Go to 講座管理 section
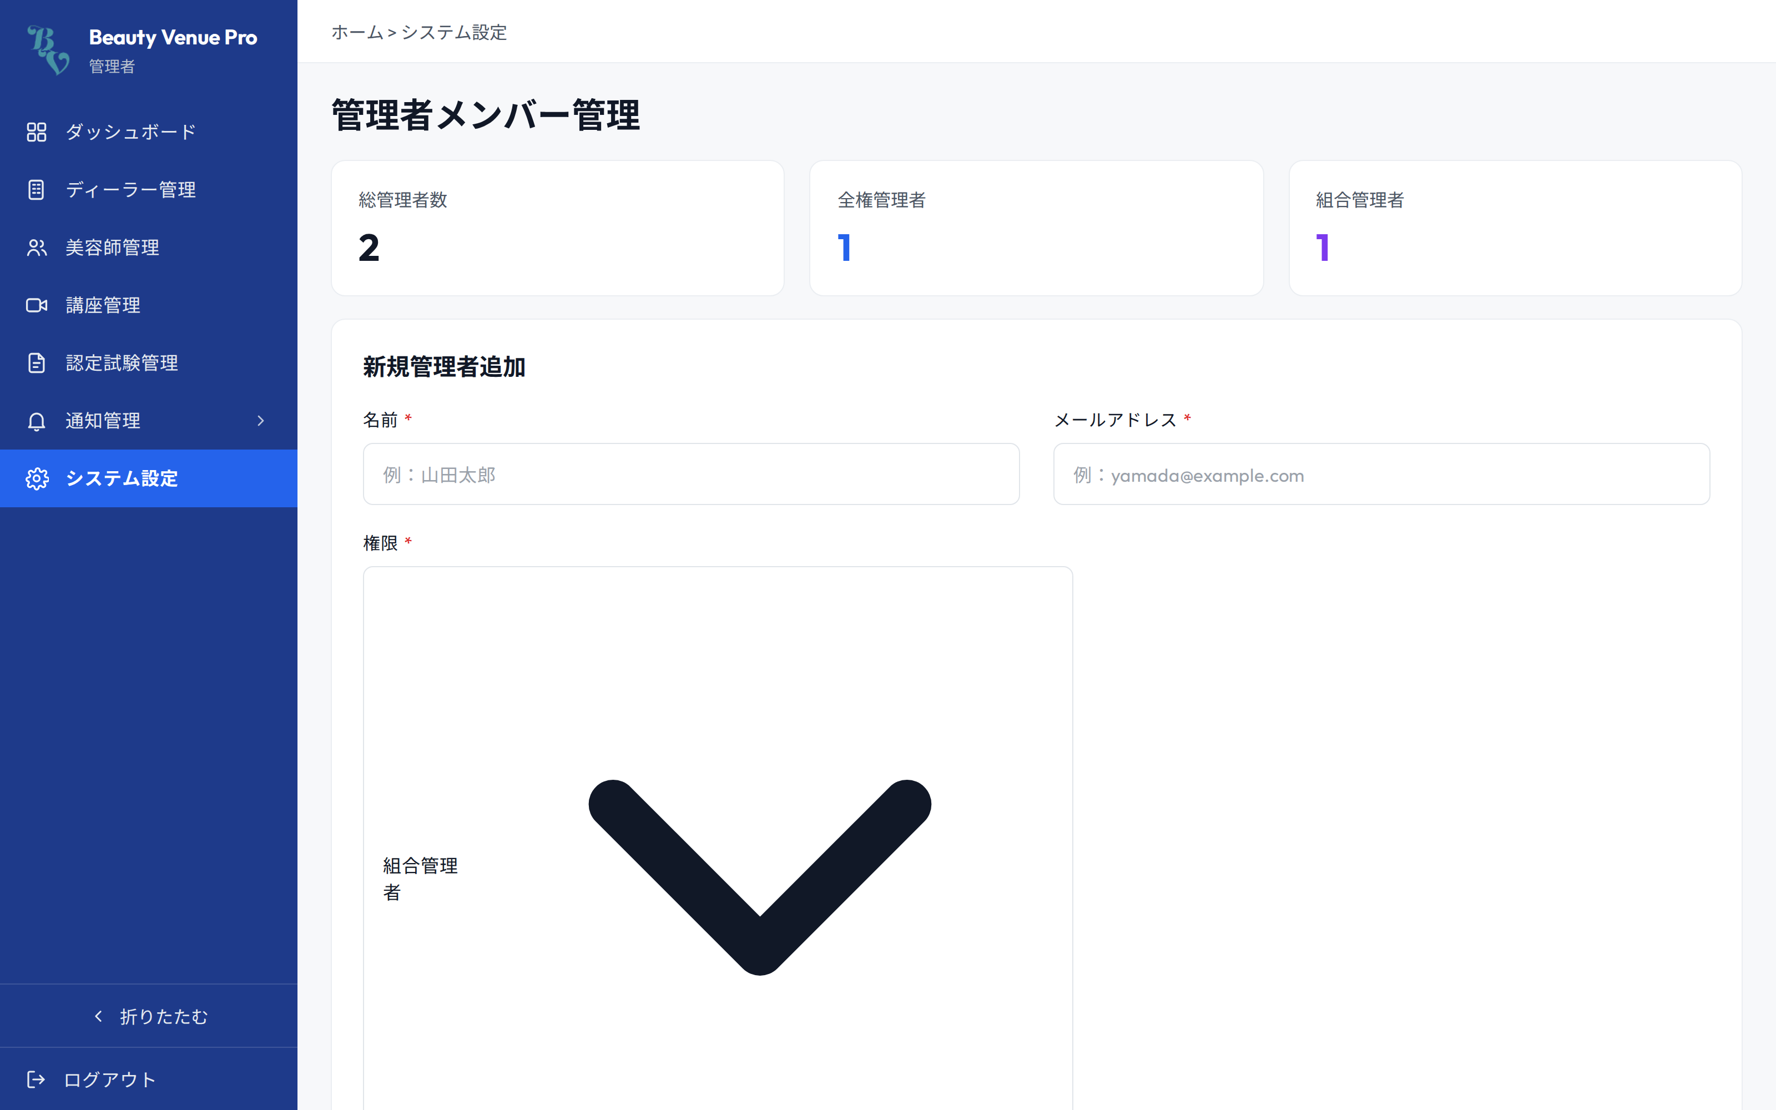The width and height of the screenshot is (1776, 1110). pyautogui.click(x=148, y=305)
